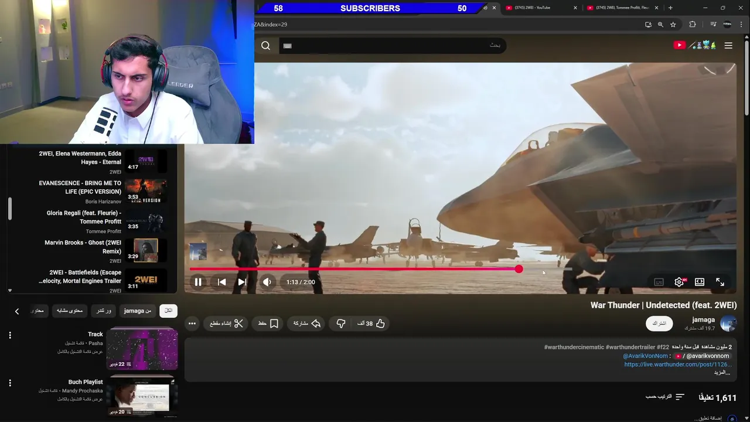Open the YouTube logo home link

pyautogui.click(x=695, y=45)
